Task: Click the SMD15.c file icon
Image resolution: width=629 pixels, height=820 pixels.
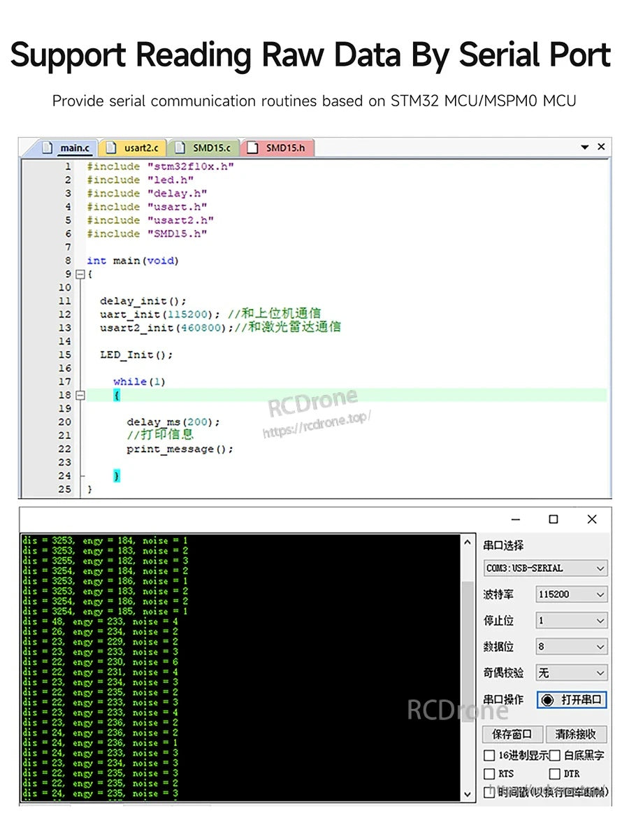Action: click(180, 148)
